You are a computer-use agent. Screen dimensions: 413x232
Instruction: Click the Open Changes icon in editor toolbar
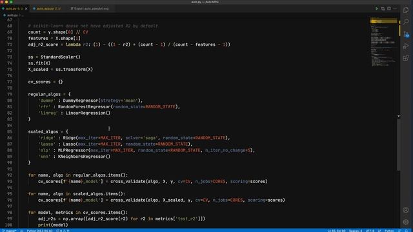click(383, 8)
